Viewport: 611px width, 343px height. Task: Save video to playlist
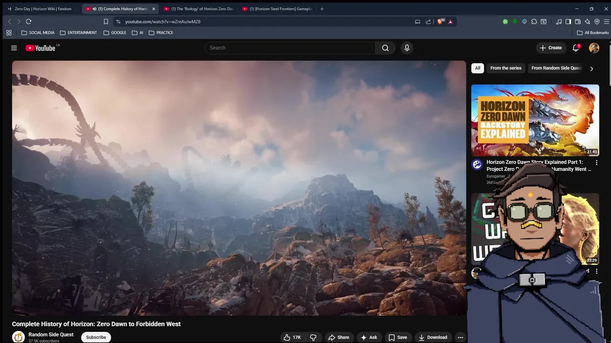[x=398, y=337]
